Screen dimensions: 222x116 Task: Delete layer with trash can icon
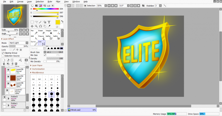(x=16, y=64)
